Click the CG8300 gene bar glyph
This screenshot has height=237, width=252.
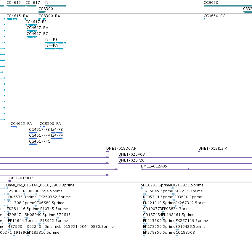(x=42, y=12)
